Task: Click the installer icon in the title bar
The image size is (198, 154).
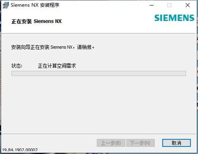Action: coord(6,5)
